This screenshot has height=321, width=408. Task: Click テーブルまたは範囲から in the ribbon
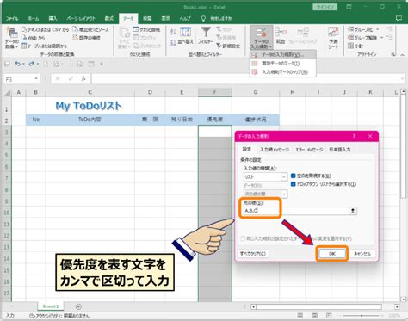point(44,46)
